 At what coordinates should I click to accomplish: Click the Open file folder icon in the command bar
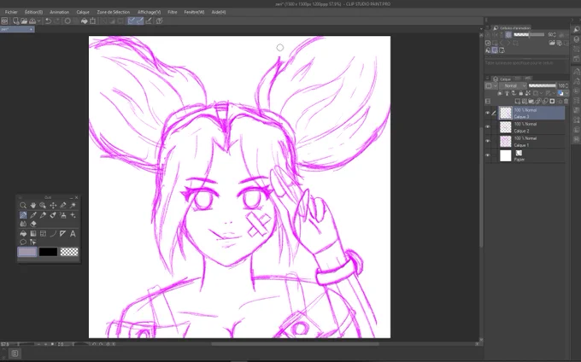[24, 20]
